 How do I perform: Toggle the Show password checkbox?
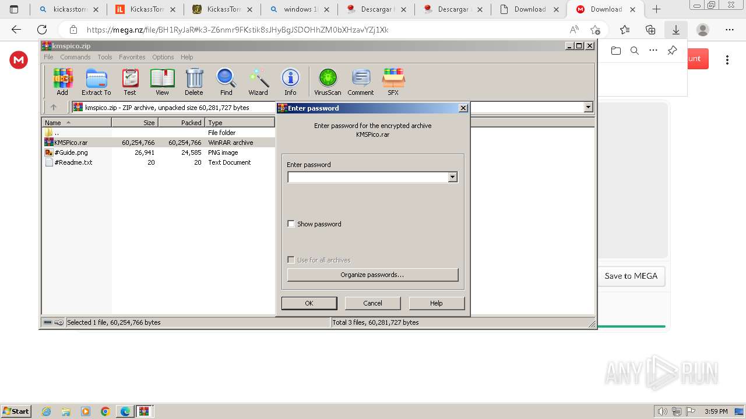(291, 224)
